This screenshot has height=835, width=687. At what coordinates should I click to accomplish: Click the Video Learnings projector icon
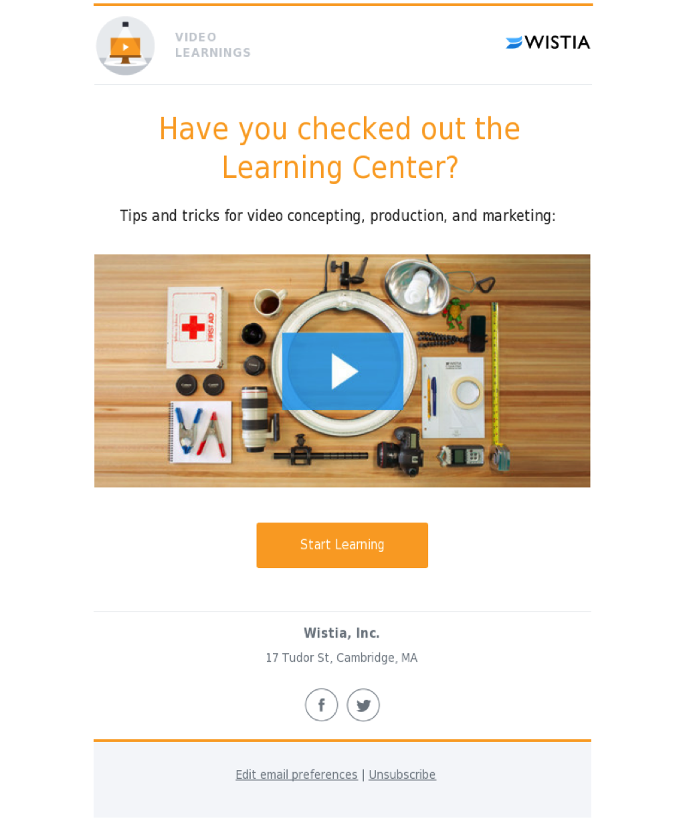(125, 45)
